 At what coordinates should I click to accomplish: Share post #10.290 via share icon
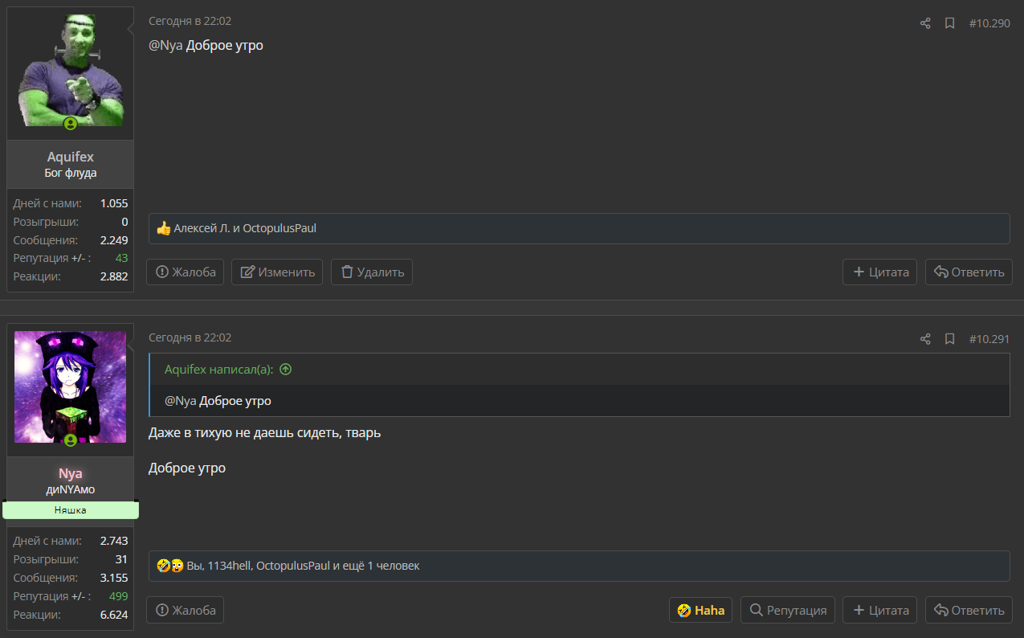click(x=925, y=23)
